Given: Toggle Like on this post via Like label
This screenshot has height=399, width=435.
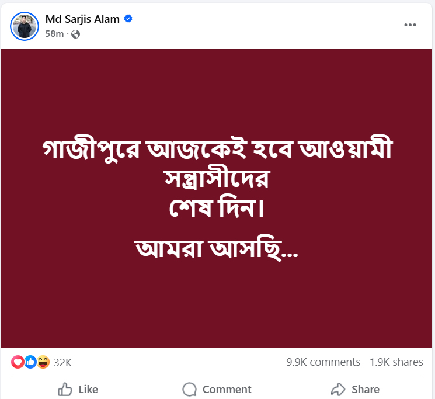Looking at the screenshot, I should click(88, 389).
